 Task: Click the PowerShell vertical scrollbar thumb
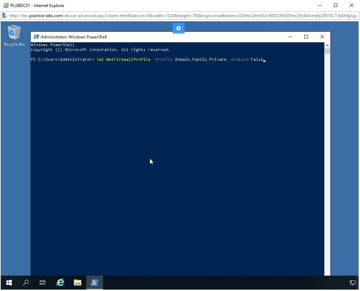coord(327,51)
